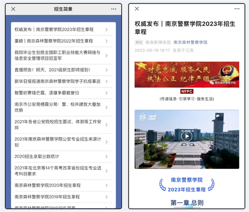Image resolution: width=249 pixels, height=212 pixels.
Task: Click chevron beside 2022年招生章程 list row
Action: [x=107, y=41]
